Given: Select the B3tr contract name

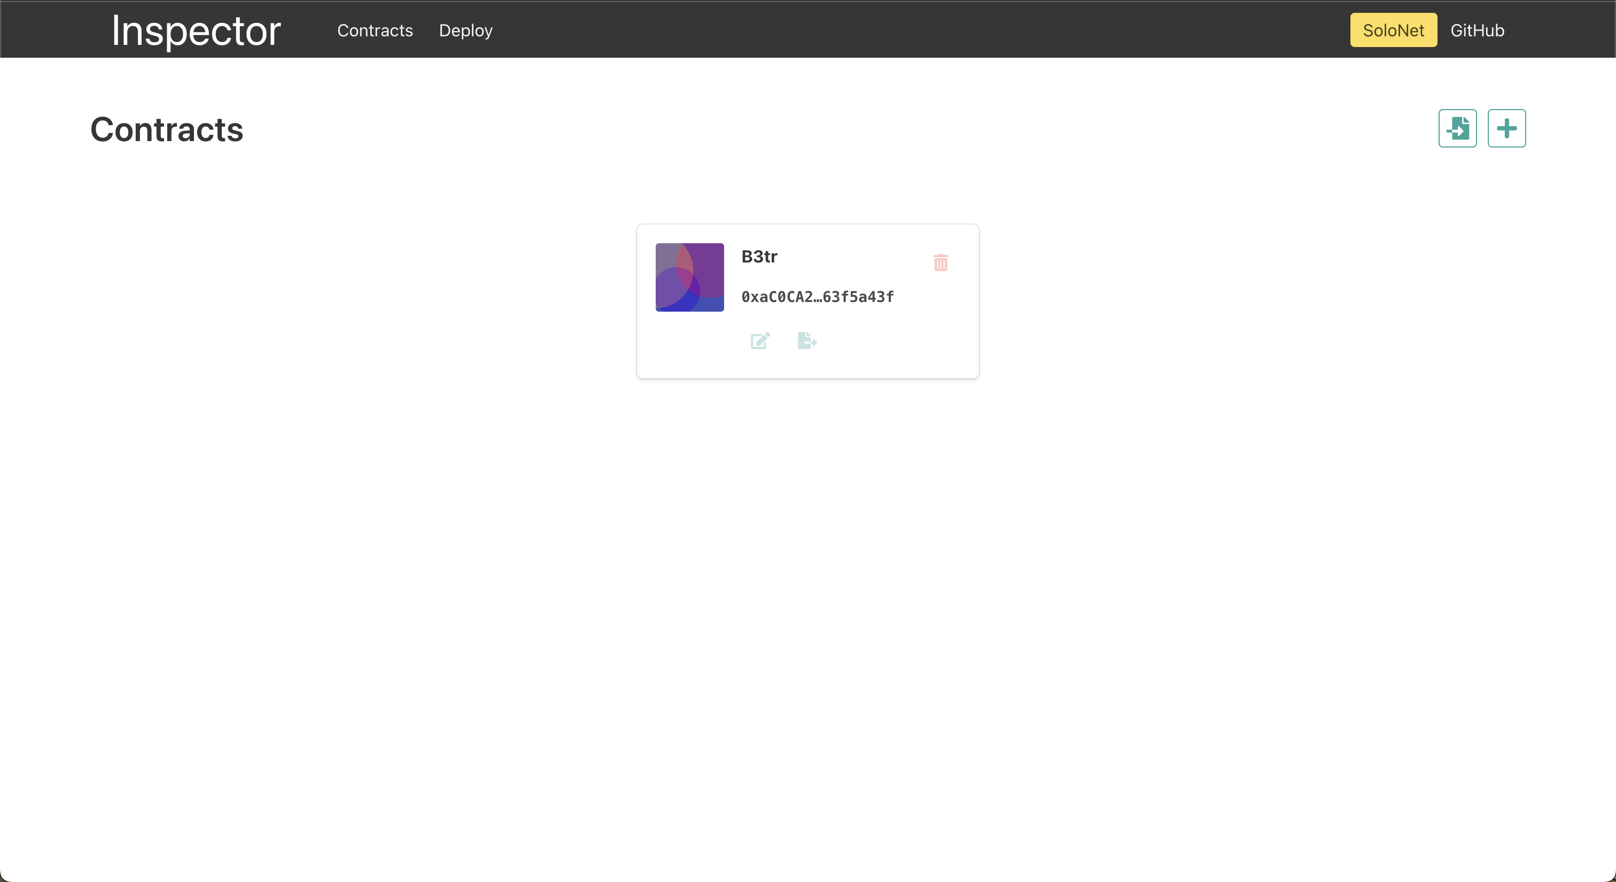Looking at the screenshot, I should click(759, 257).
